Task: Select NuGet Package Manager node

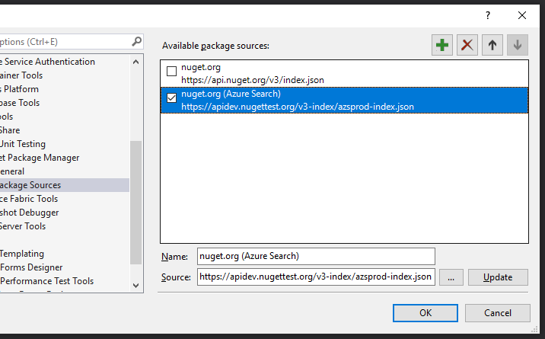Action: (x=40, y=158)
